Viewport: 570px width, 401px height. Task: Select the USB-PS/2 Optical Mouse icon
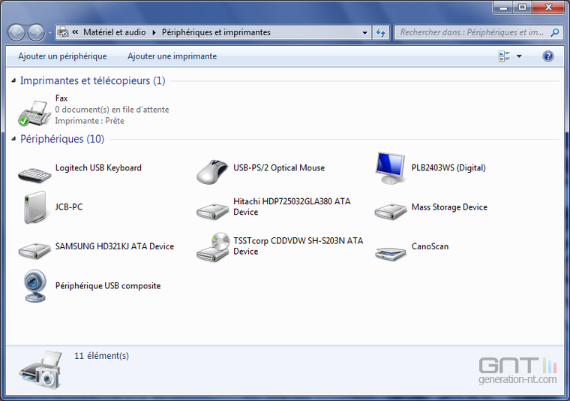tap(213, 172)
